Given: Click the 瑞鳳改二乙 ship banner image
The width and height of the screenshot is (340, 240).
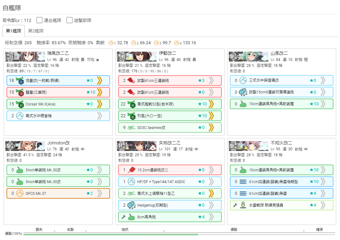Looking at the screenshot, I should coord(25,57).
